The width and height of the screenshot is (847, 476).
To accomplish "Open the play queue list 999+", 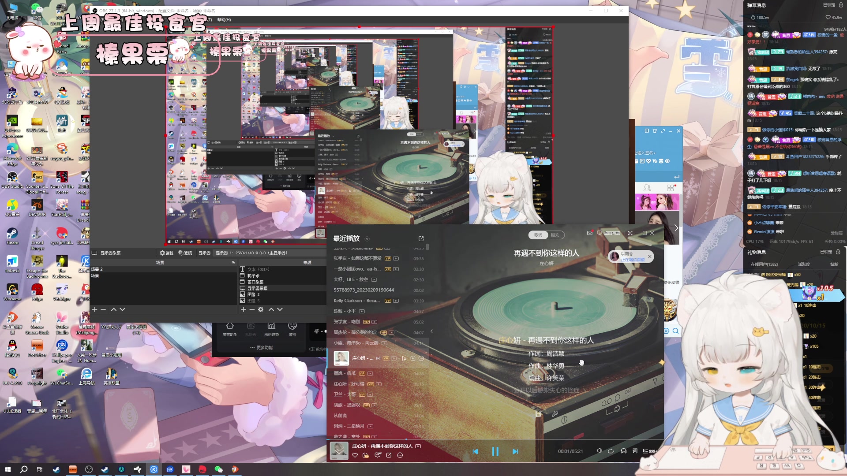I will 649,451.
